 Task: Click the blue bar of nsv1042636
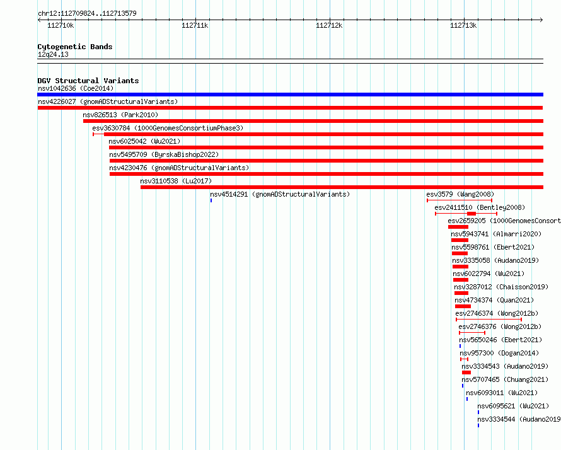pyautogui.click(x=290, y=95)
